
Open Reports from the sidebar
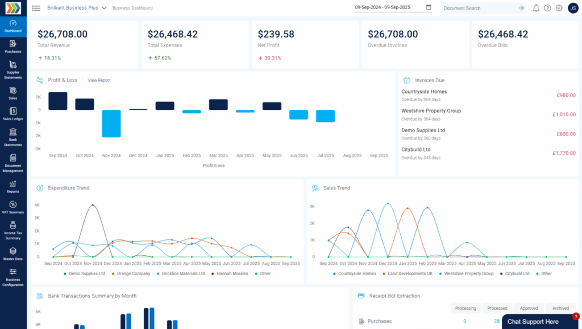tap(13, 187)
